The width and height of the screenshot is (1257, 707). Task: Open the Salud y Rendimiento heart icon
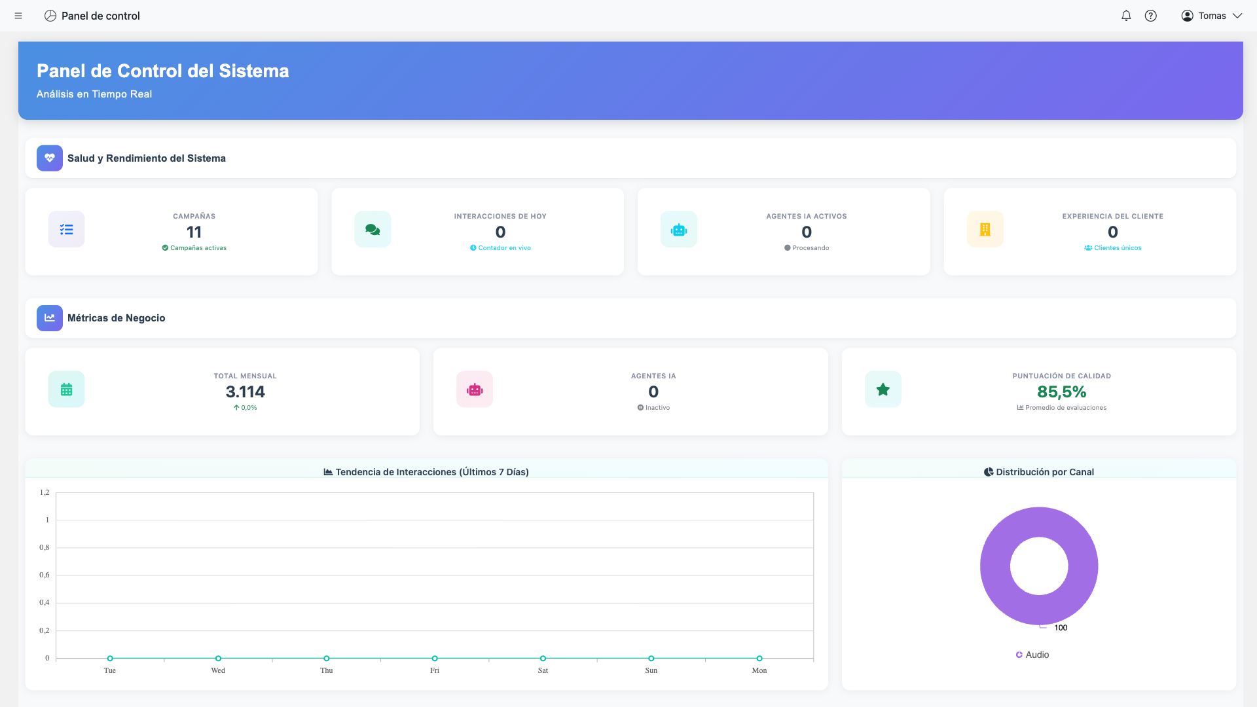point(49,158)
